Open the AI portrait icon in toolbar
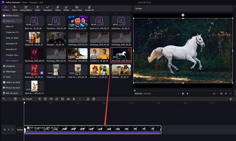The image size is (236, 141). click(x=88, y=99)
